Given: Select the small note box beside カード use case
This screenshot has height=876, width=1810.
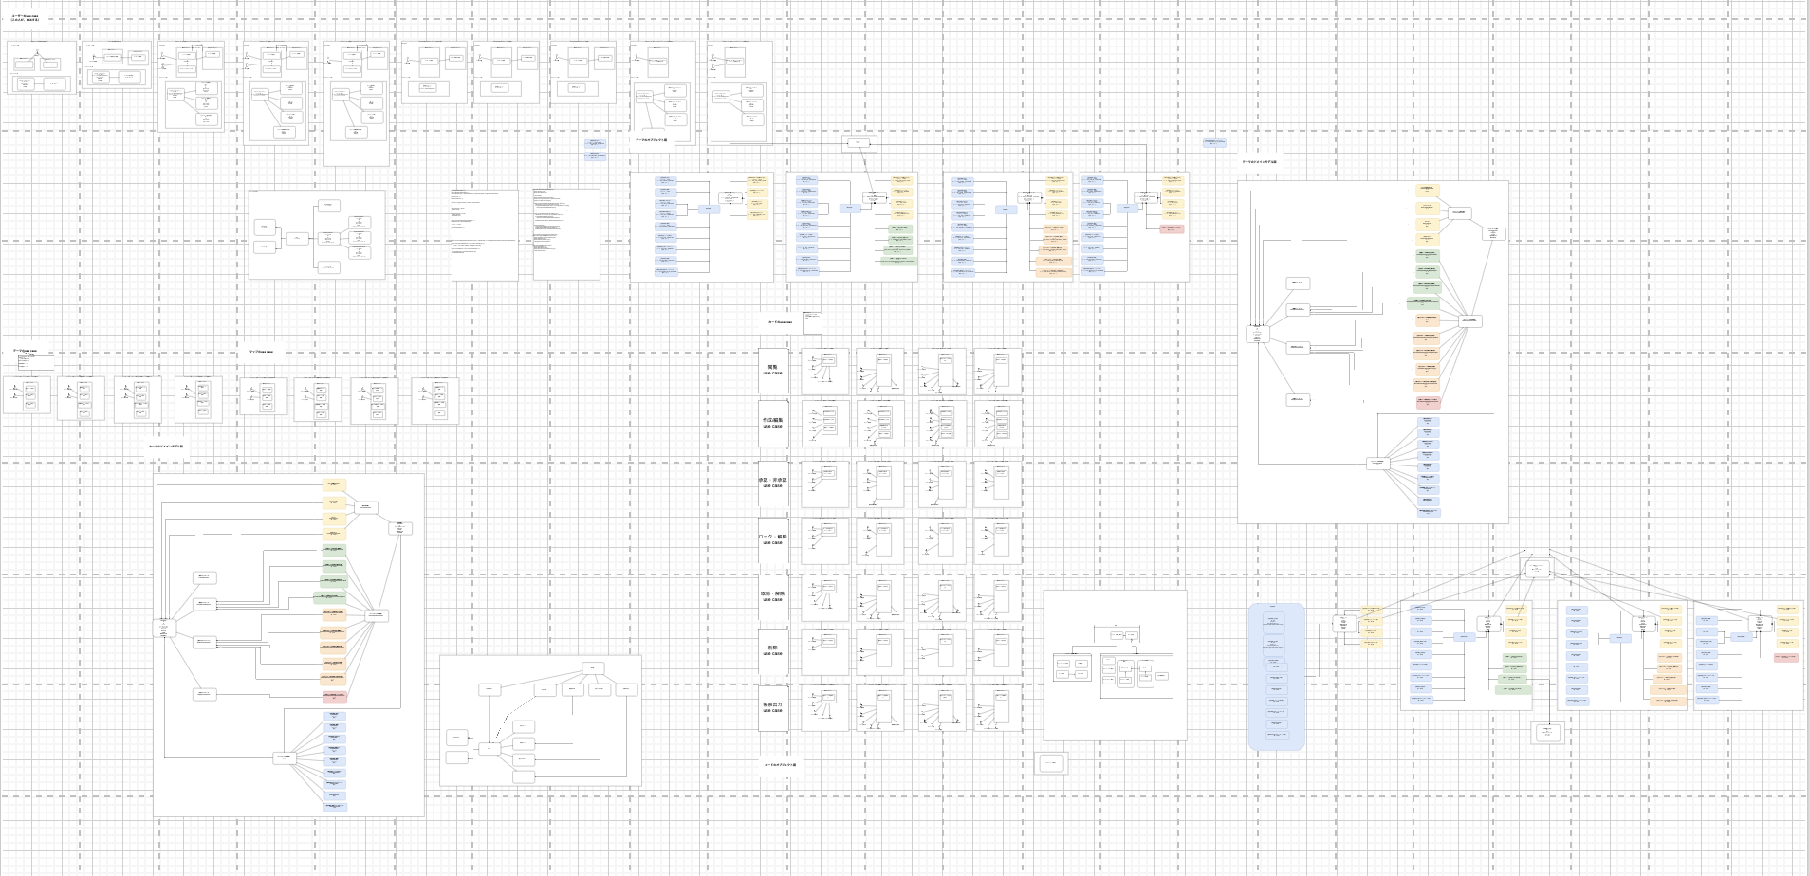Looking at the screenshot, I should tap(813, 322).
